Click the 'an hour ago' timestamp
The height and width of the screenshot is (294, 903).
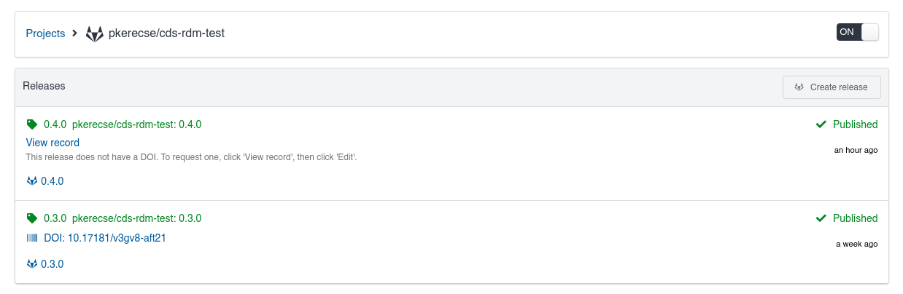856,151
